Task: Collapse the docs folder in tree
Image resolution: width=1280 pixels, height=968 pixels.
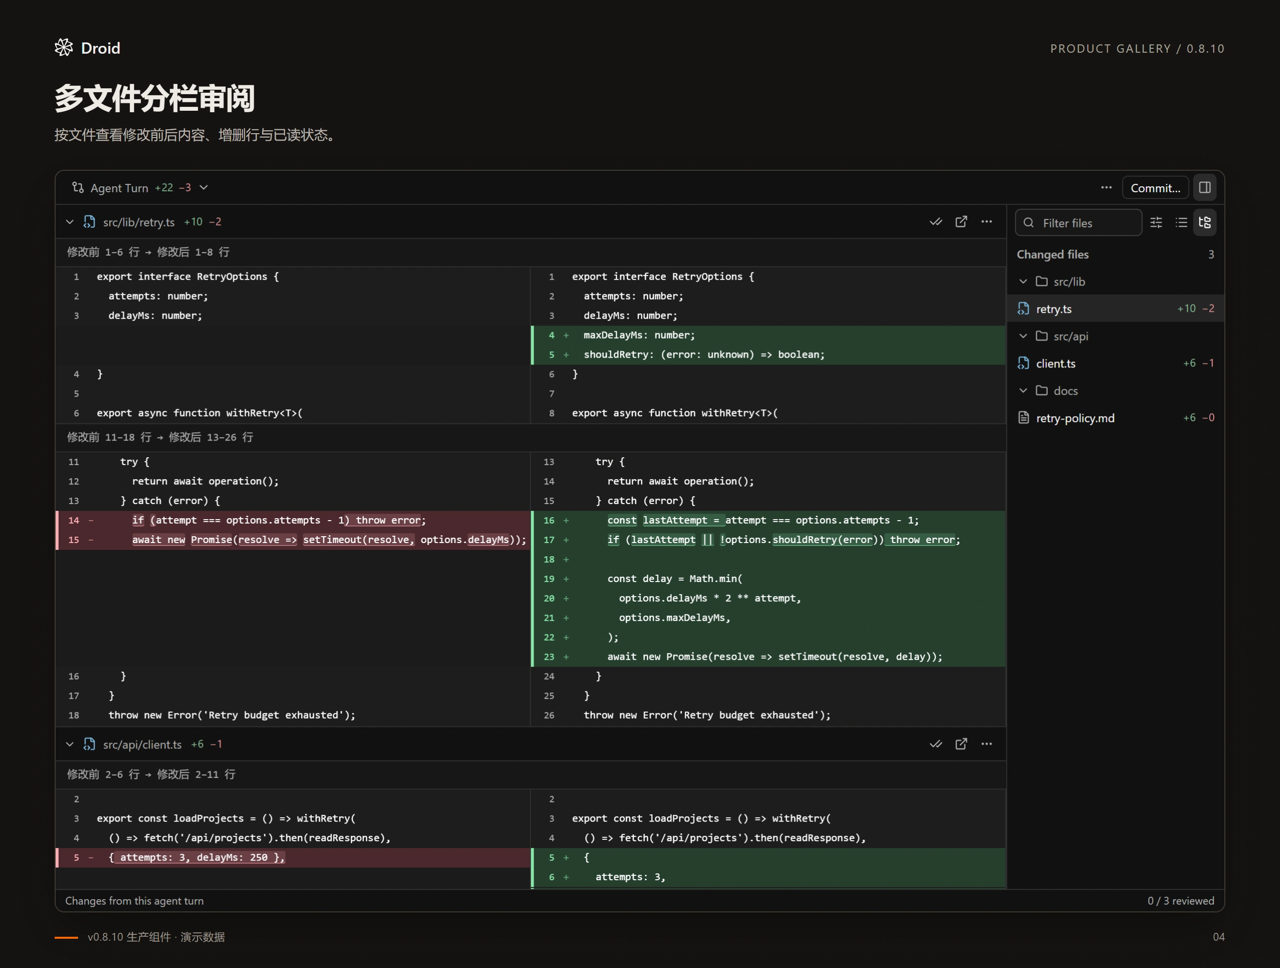Action: (1023, 390)
